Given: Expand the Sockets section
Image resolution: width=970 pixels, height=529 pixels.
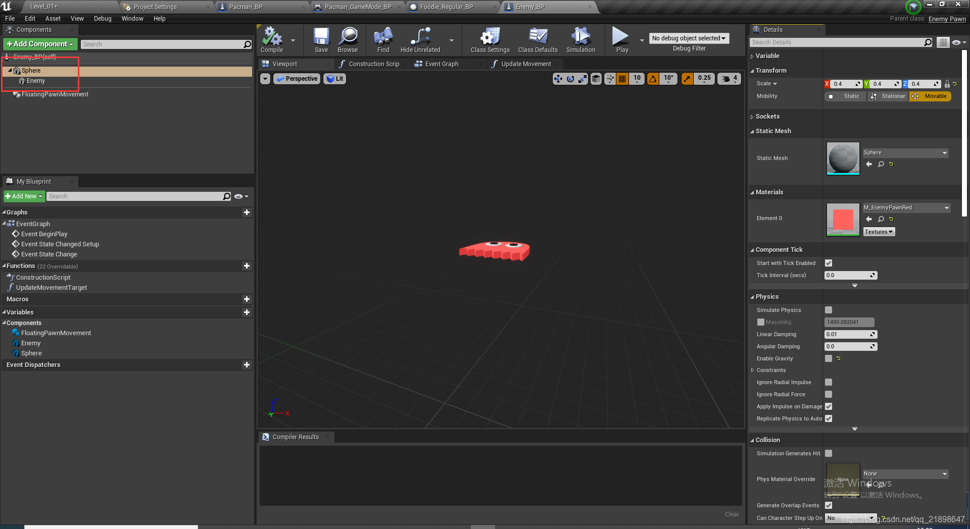Looking at the screenshot, I should click(x=752, y=117).
